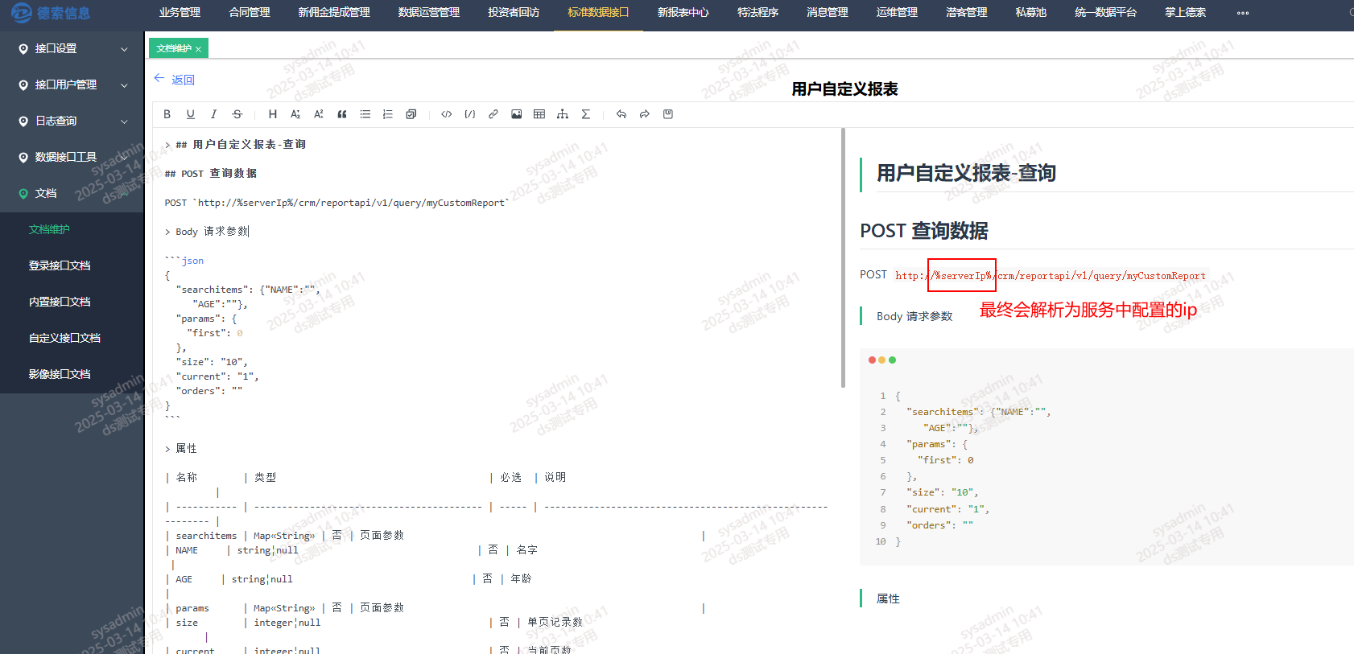Click the back arrow icon beside 返回
This screenshot has width=1354, height=654.
pos(159,78)
